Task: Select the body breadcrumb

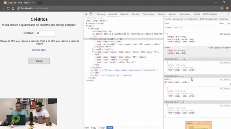Action: [x=93, y=128]
